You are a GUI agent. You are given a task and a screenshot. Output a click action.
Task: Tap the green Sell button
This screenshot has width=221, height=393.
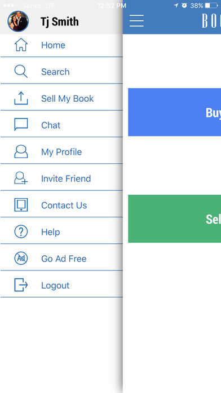click(x=174, y=219)
